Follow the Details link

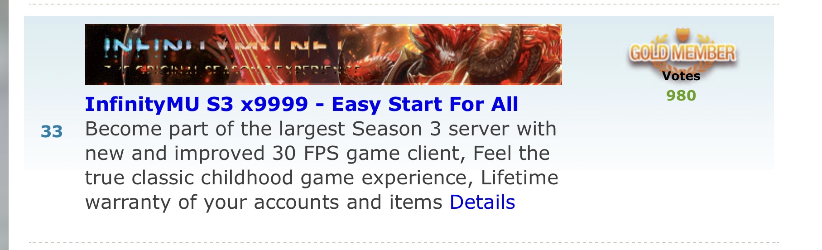482,202
